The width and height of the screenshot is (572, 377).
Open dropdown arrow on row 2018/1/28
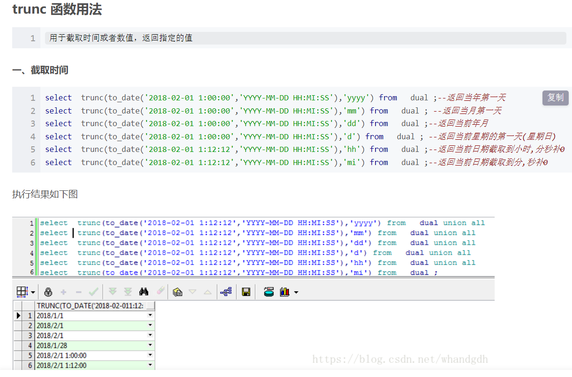[151, 346]
